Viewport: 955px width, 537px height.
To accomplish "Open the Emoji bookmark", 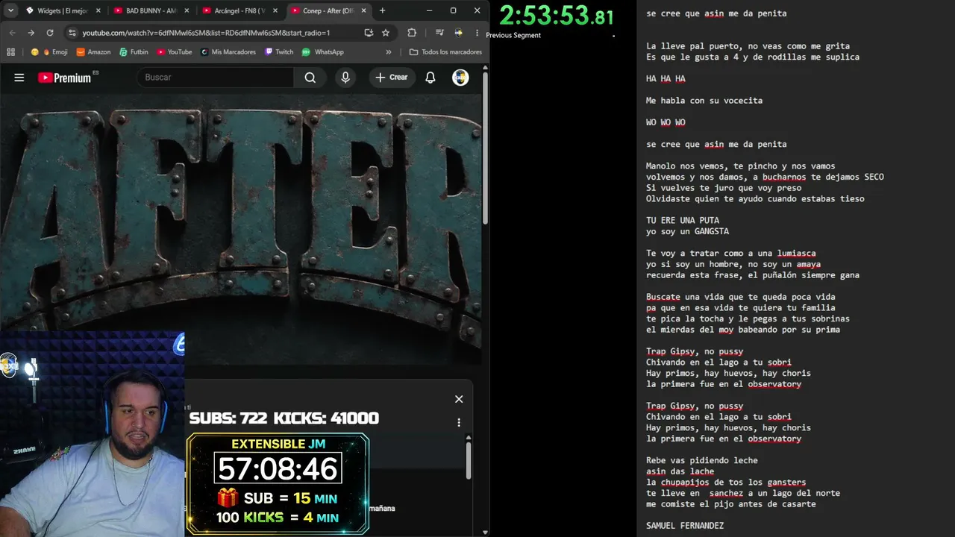I will coord(49,52).
